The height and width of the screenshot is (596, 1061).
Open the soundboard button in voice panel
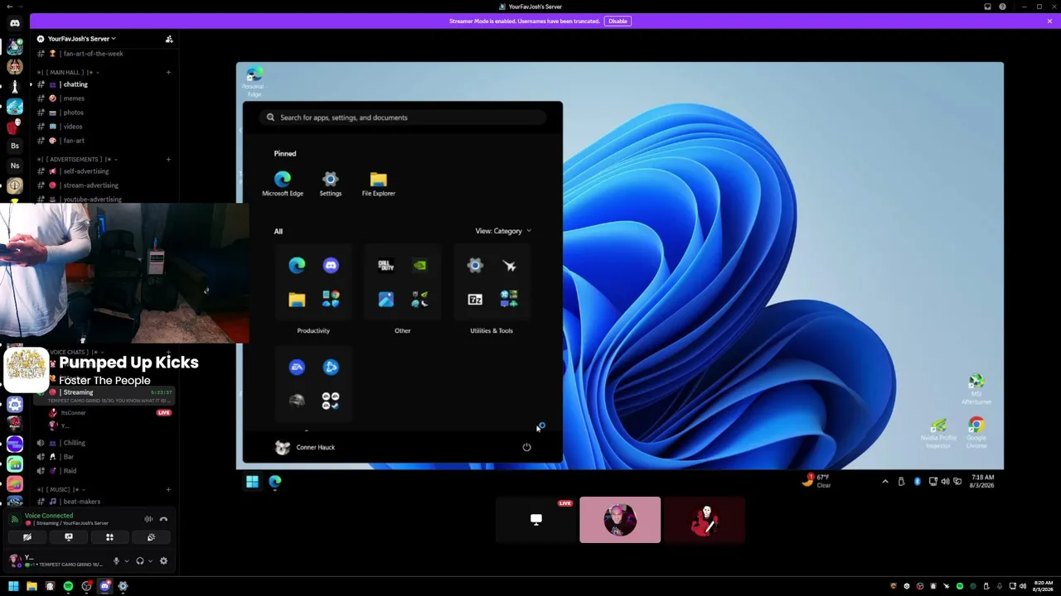(x=151, y=537)
